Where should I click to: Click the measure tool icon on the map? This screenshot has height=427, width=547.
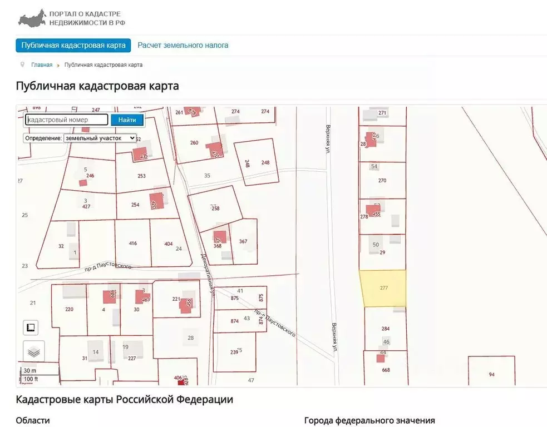point(31,327)
